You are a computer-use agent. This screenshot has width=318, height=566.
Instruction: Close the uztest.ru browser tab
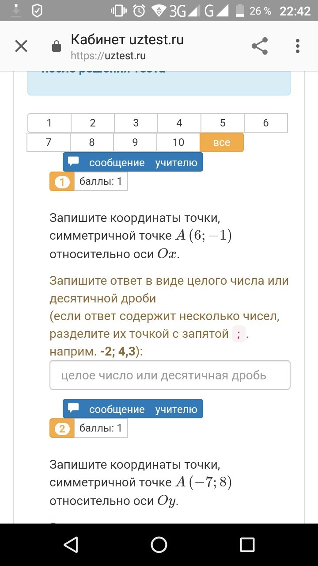[21, 46]
